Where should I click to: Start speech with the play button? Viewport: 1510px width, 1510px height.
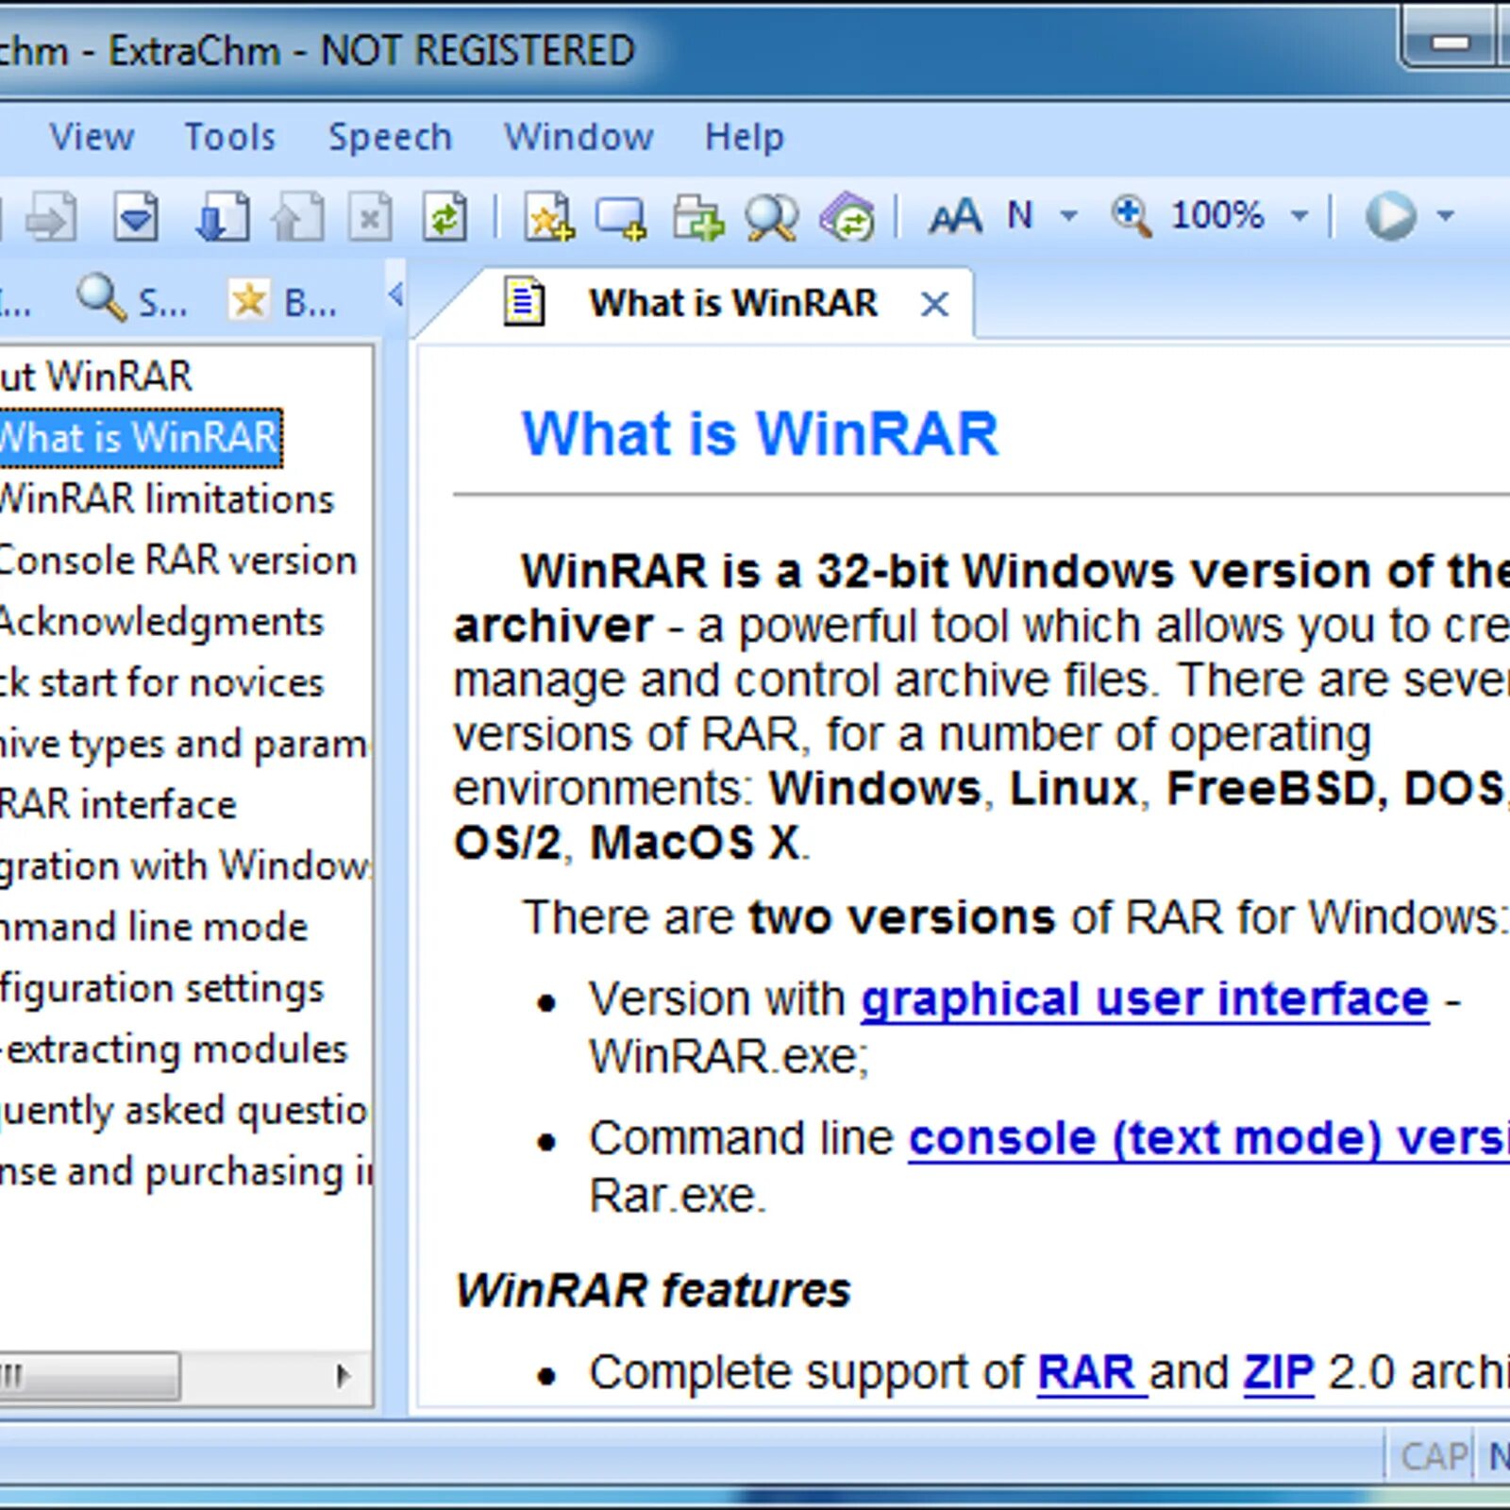click(1391, 216)
